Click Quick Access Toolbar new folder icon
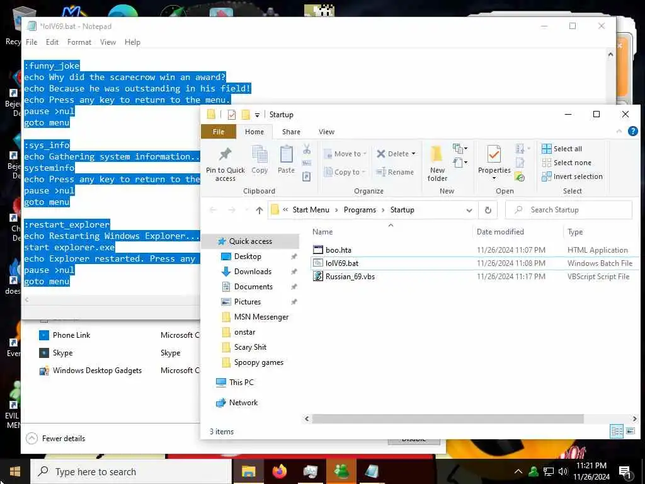 click(246, 115)
